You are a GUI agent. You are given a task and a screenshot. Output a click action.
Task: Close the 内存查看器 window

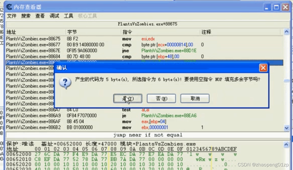[x=285, y=7]
